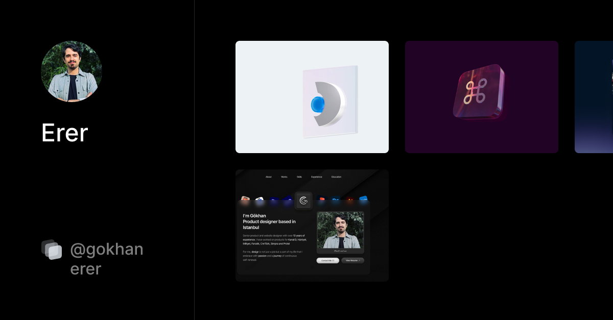Click the circular profile avatar photo
The height and width of the screenshot is (320, 613).
72,71
